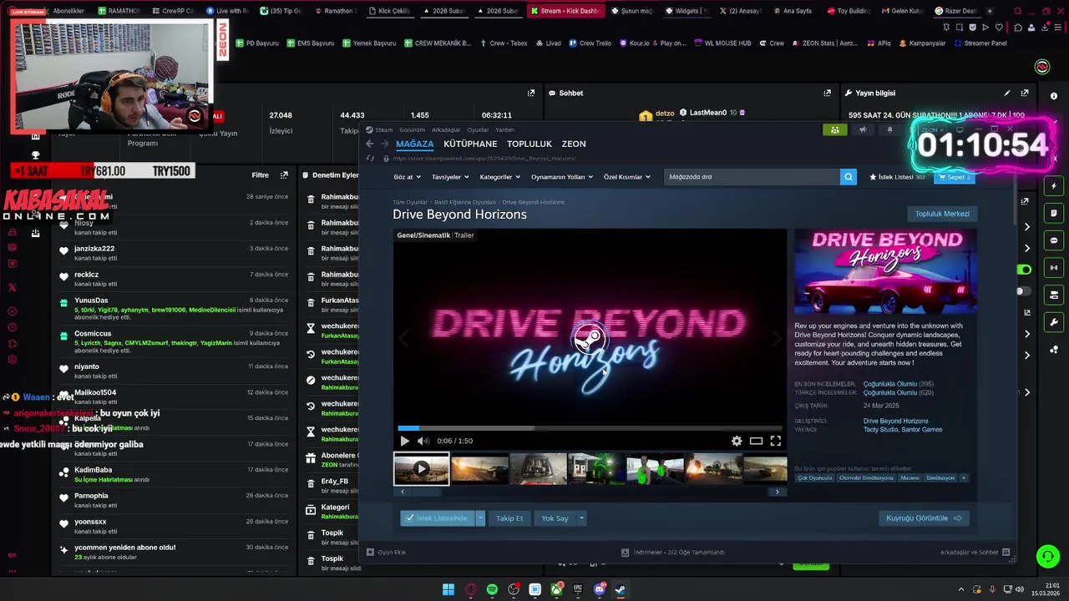Viewport: 1069px width, 601px height.
Task: Switch to the KÜTÜPHANE tab
Action: click(x=470, y=144)
